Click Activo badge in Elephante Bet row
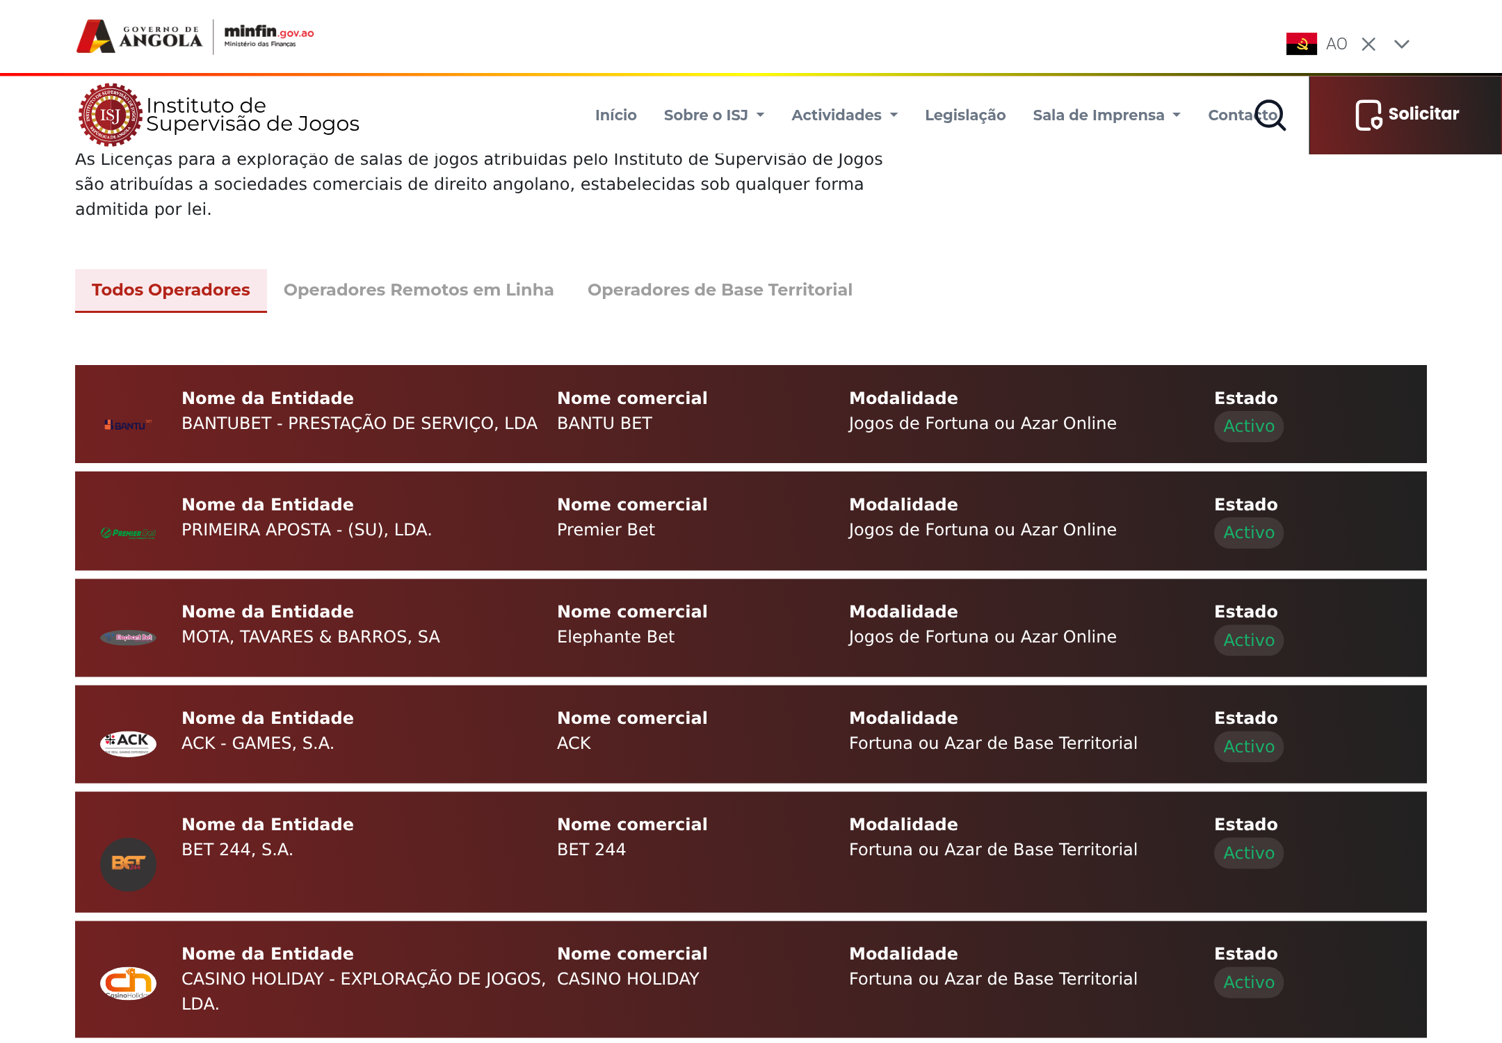This screenshot has width=1502, height=1043. pos(1249,640)
